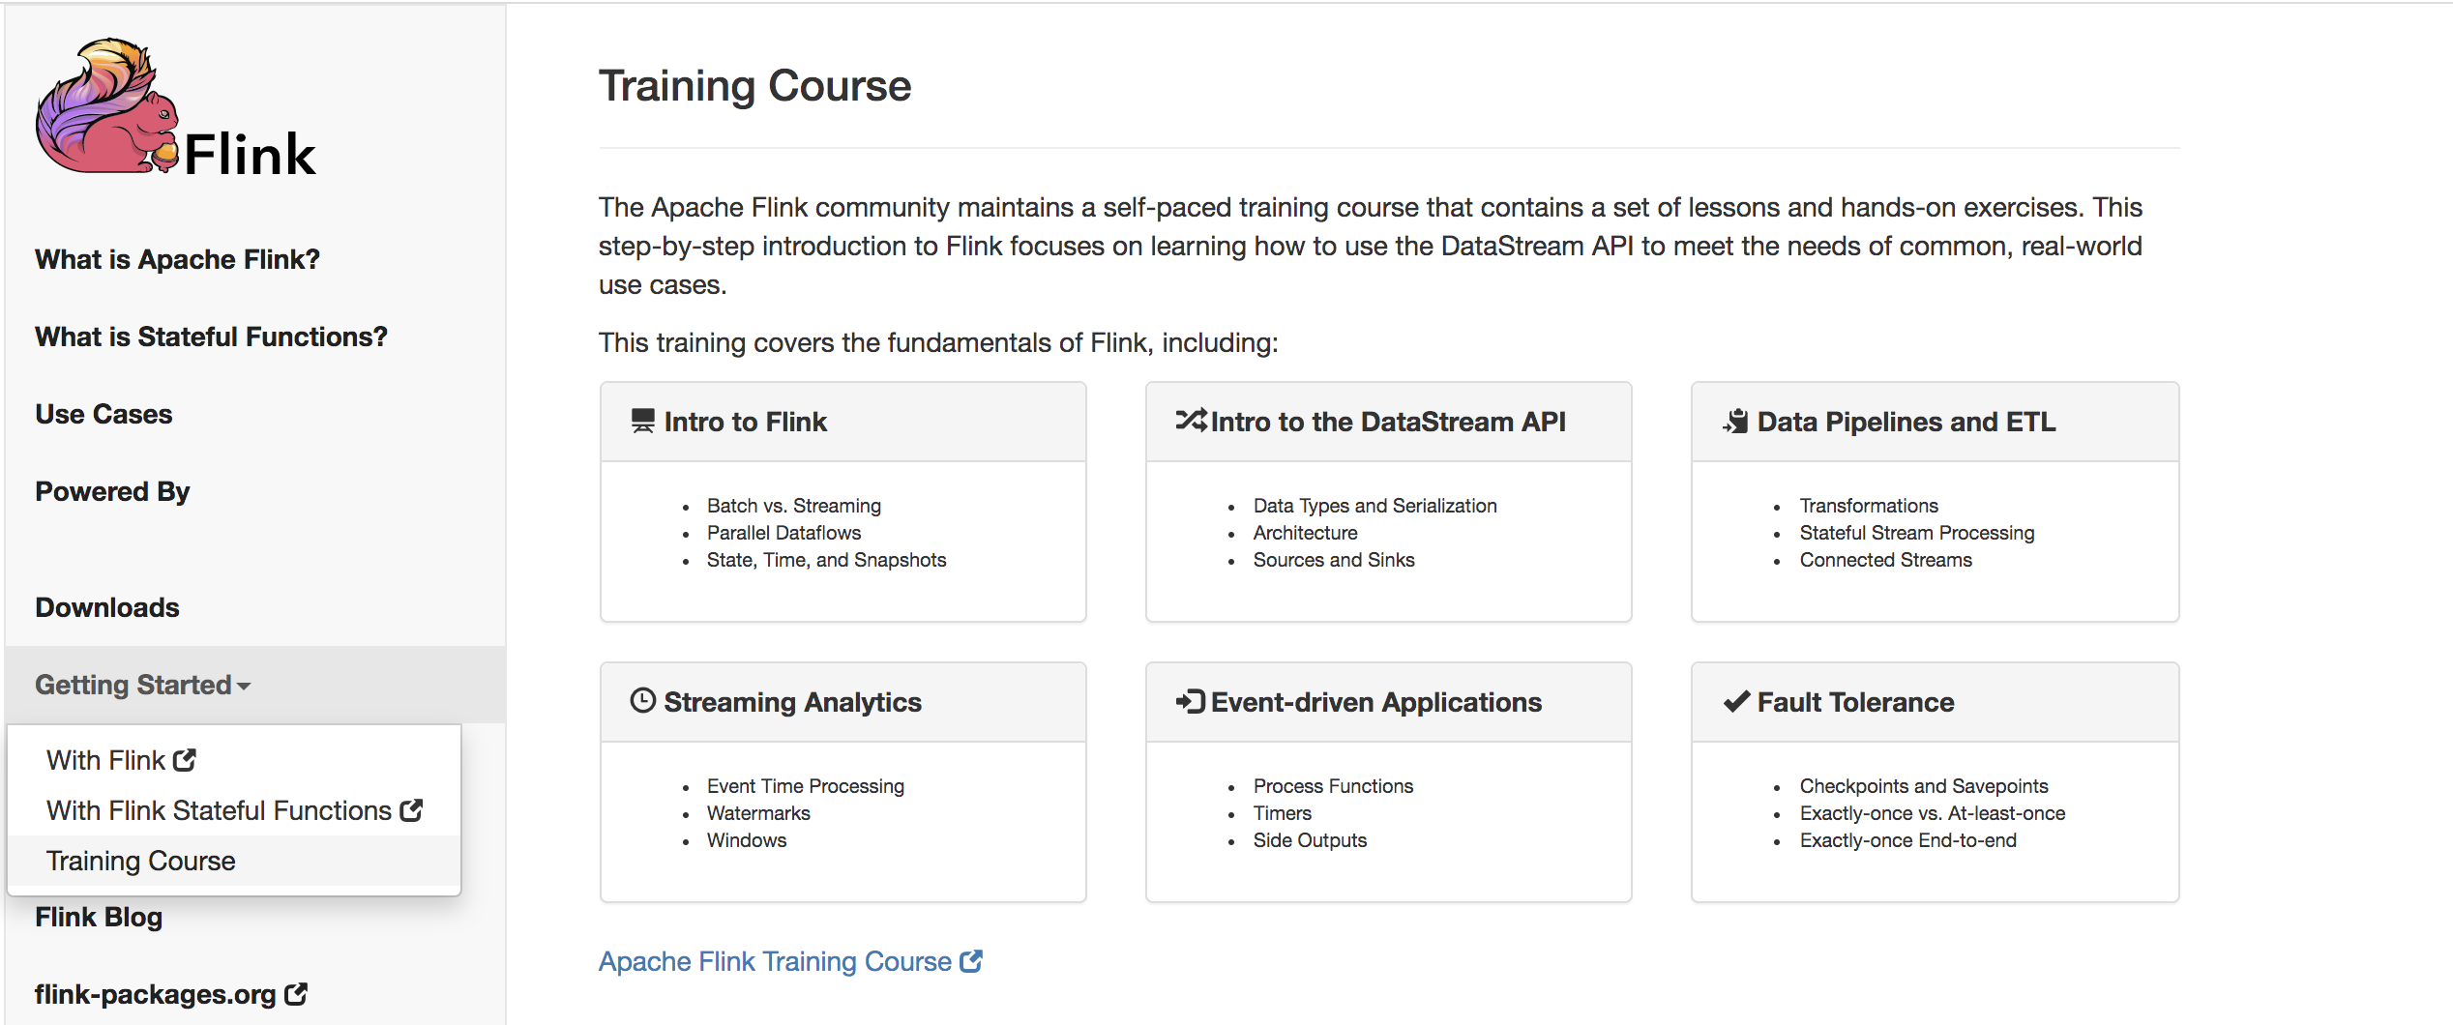Open the Apache Flink Training Course link
2453x1025 pixels.
775,961
